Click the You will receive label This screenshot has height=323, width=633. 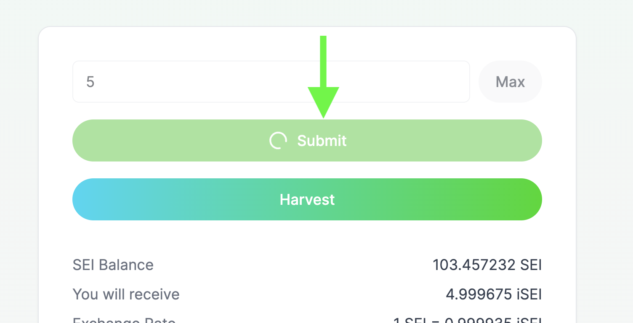tap(126, 294)
